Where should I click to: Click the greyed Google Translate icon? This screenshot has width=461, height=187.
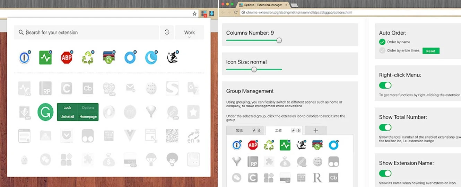(193, 88)
